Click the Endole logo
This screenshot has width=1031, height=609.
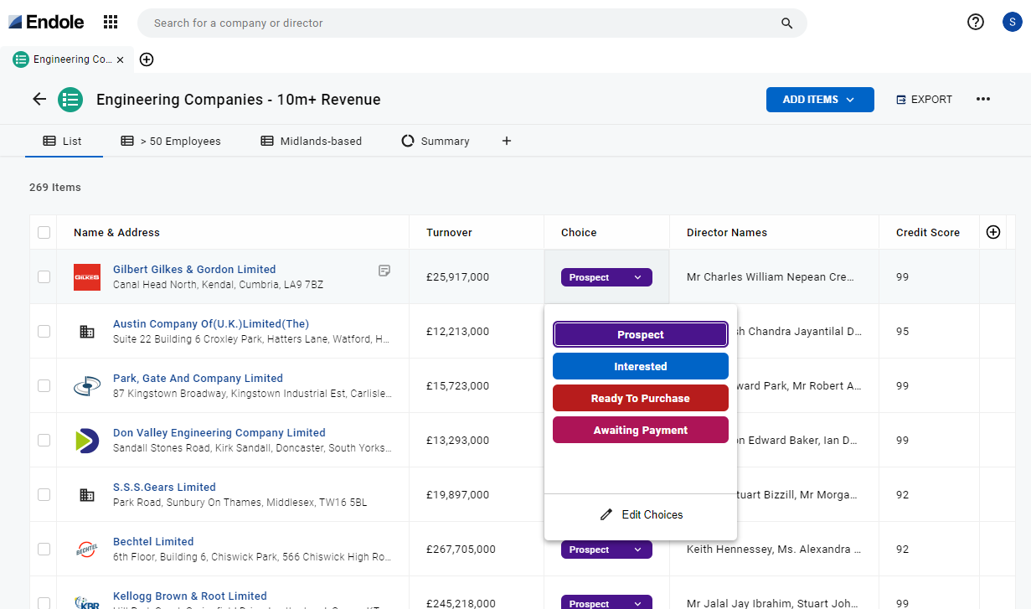(46, 23)
